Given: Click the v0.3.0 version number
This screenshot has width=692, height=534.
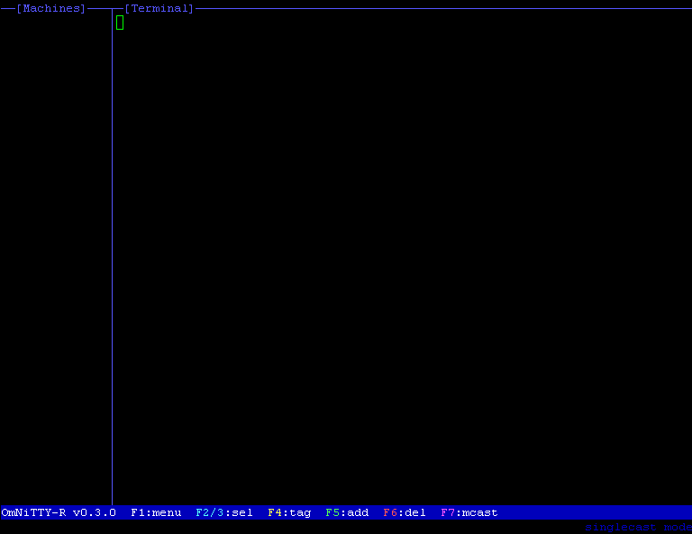Looking at the screenshot, I should coord(95,512).
